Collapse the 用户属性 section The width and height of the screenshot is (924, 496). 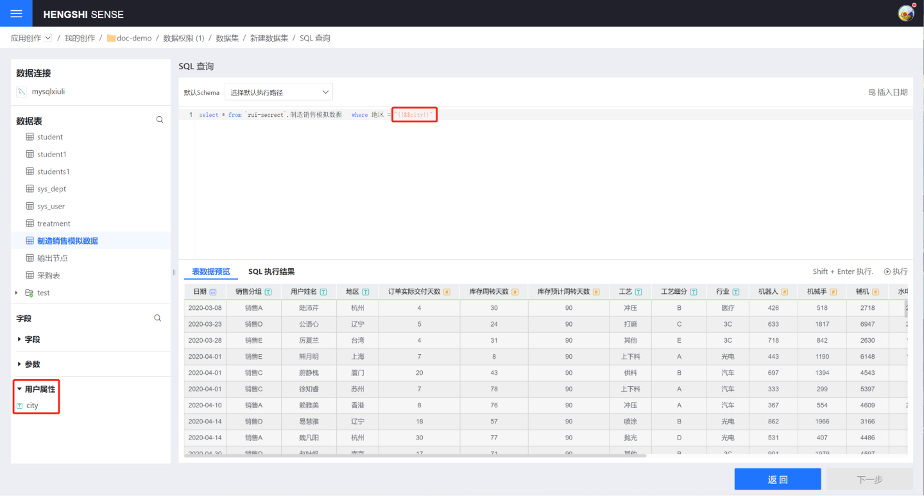point(19,389)
